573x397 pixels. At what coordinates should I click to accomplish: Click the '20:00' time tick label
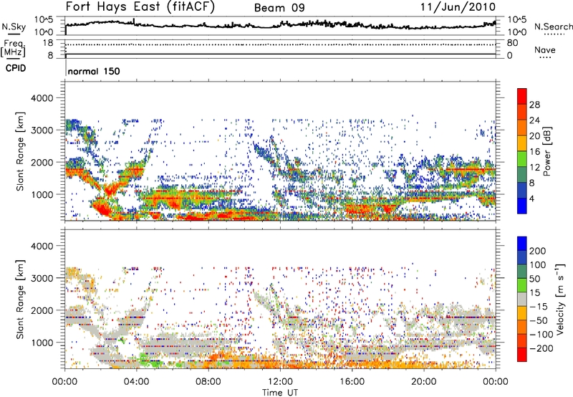point(423,382)
